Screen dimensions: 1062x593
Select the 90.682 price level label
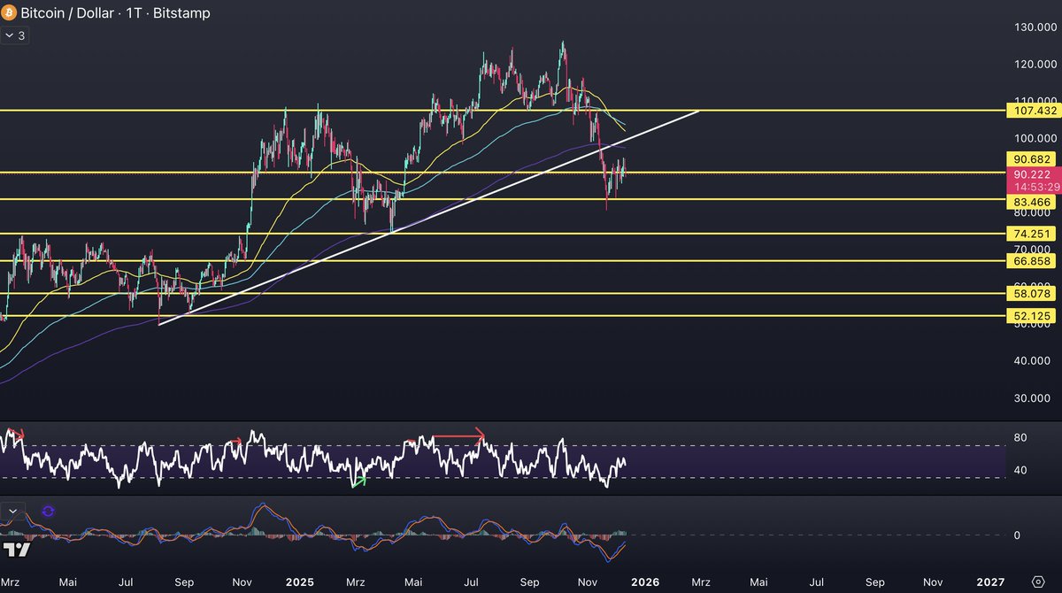coord(1033,159)
